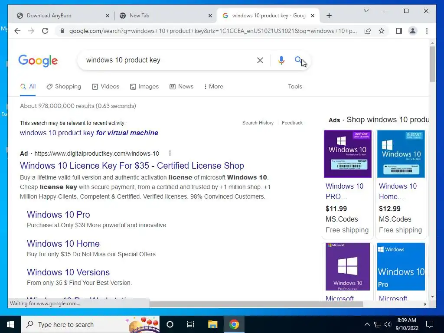Click the share page icon in the address bar

[x=368, y=31]
